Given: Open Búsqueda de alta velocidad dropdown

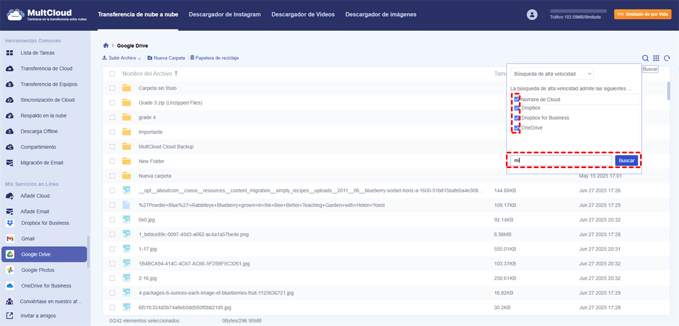Looking at the screenshot, I should [552, 74].
